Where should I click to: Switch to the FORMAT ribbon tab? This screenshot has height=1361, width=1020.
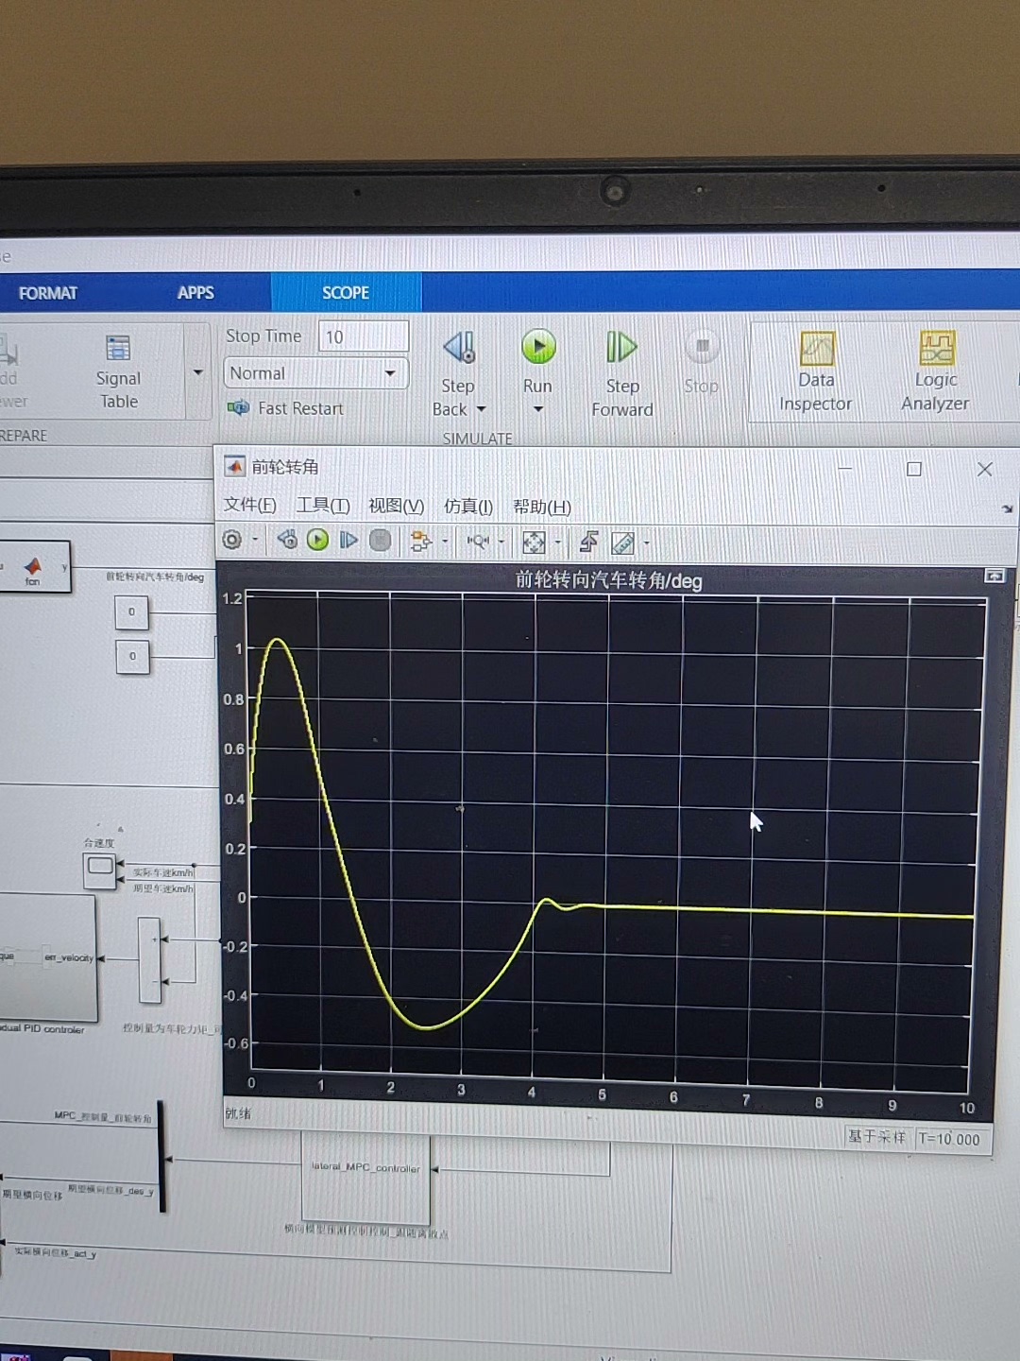(x=48, y=293)
